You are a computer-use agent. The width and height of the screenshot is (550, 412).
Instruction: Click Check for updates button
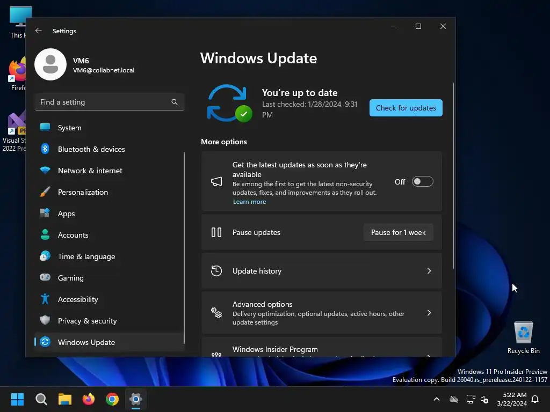coord(406,108)
